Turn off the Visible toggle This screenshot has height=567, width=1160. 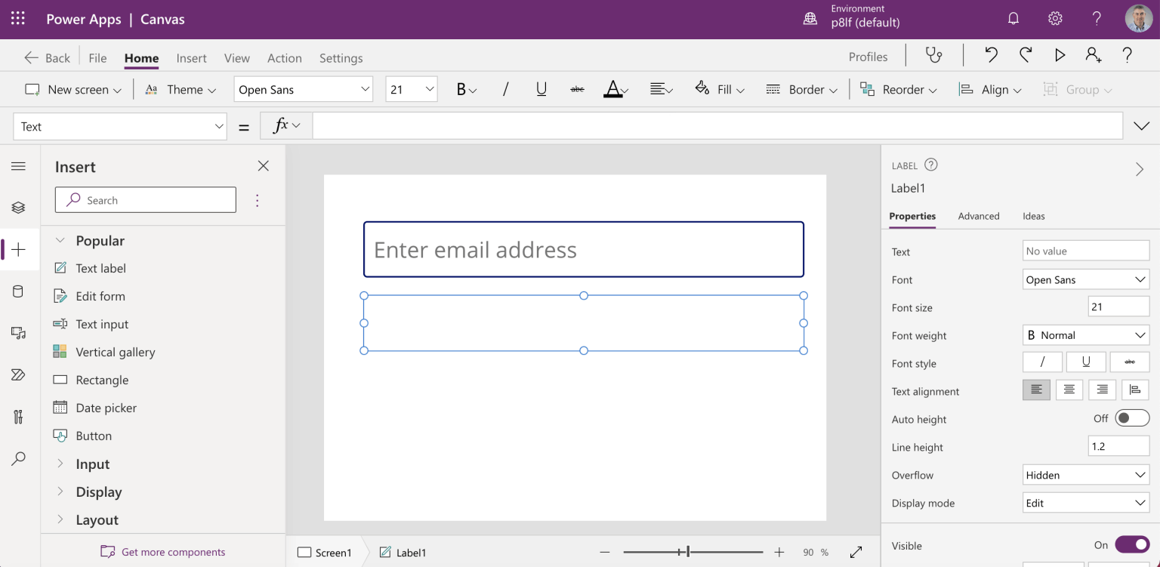[1131, 545]
